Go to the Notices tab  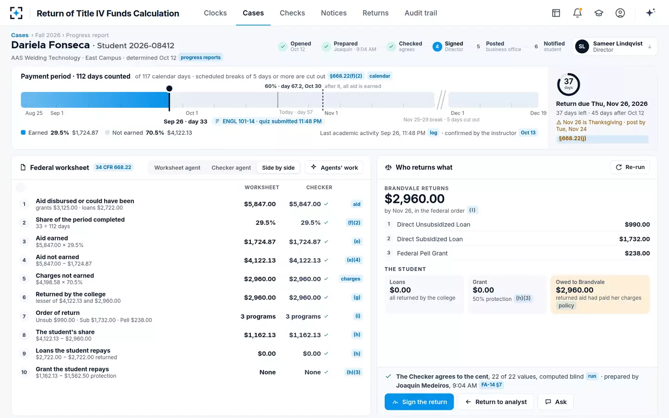(334, 13)
